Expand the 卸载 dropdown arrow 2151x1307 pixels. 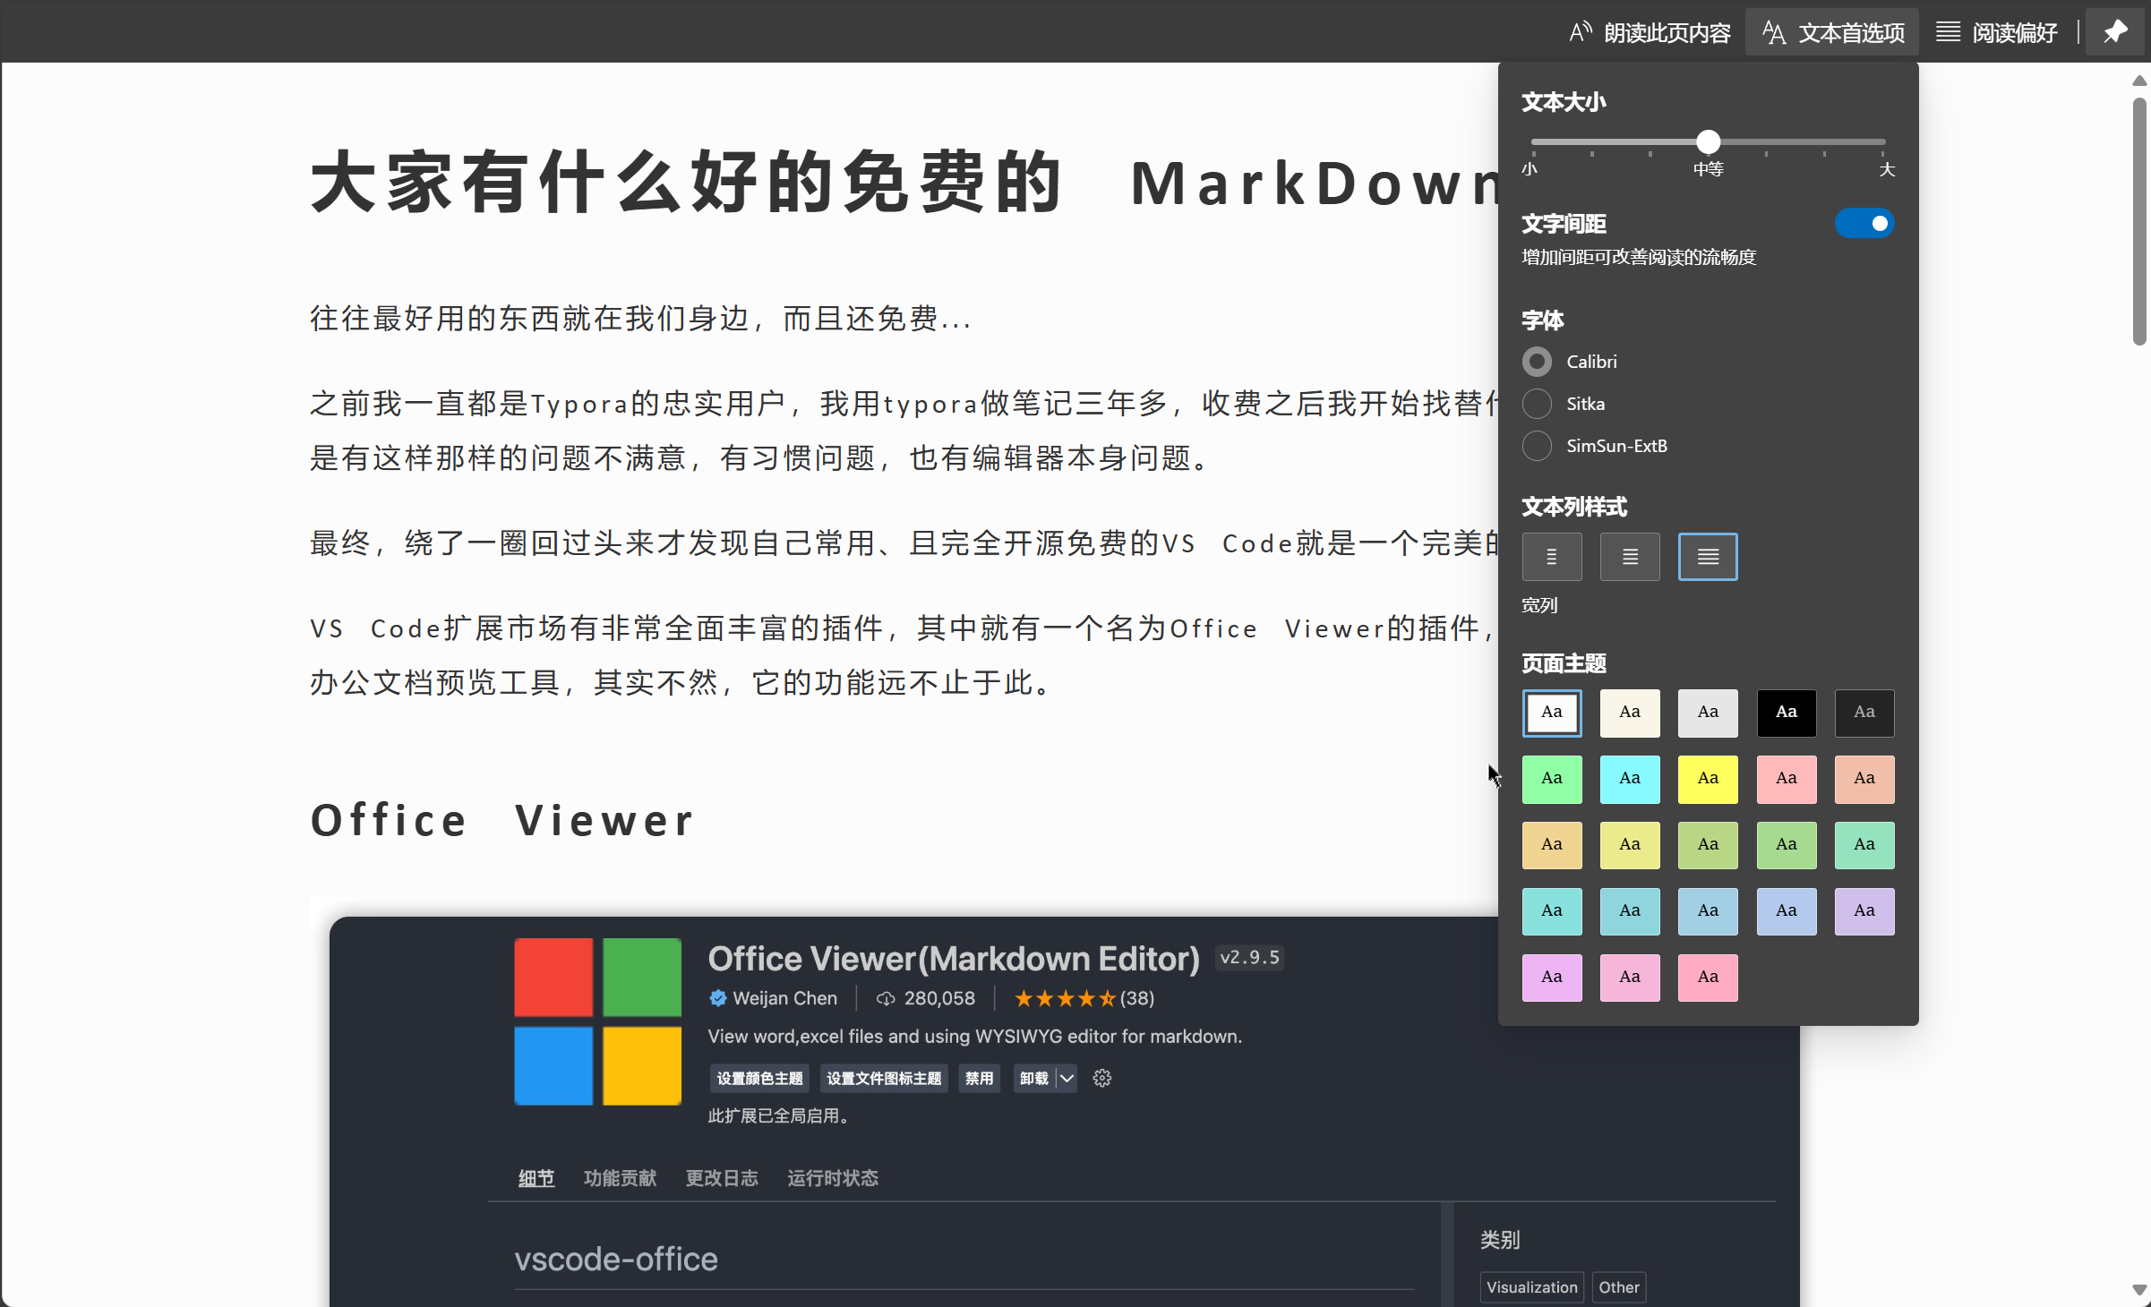[1067, 1078]
